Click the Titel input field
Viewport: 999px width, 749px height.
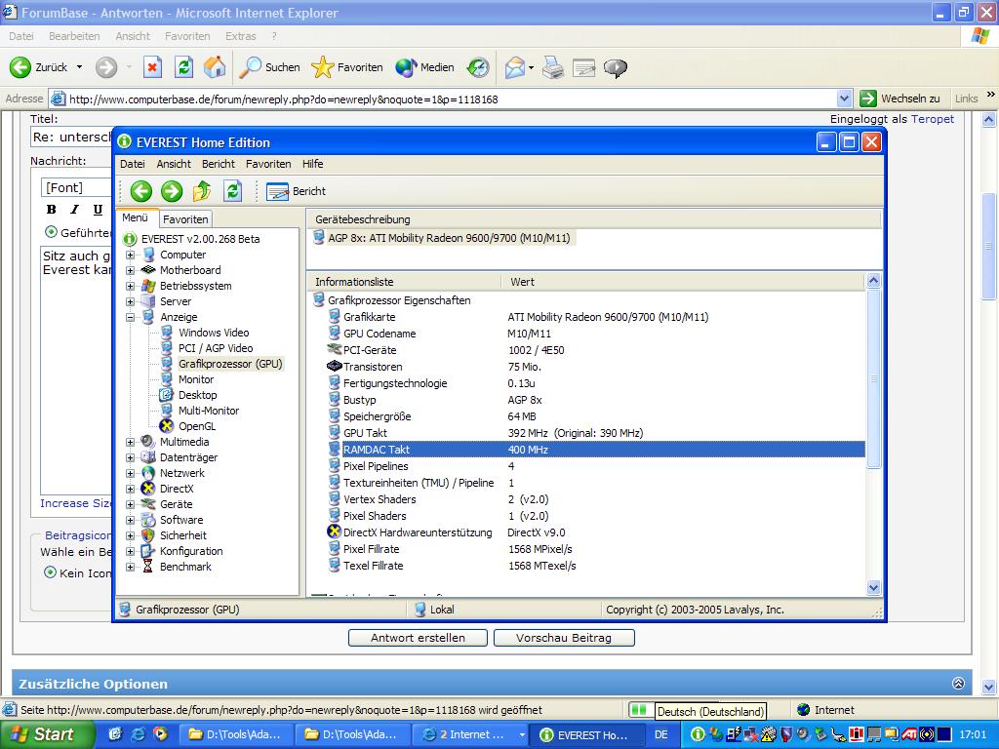pos(71,137)
